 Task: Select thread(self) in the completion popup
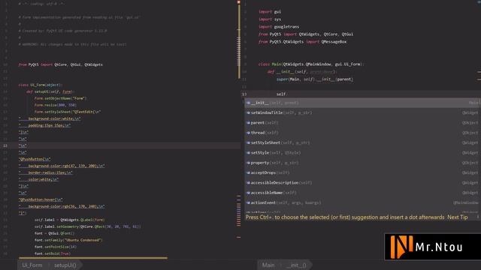[x=362, y=133]
